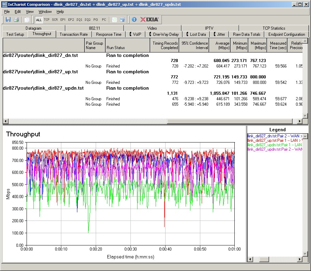This screenshot has width=311, height=271.
Task: Select the EP1 toolbar filter
Action: pos(63,20)
